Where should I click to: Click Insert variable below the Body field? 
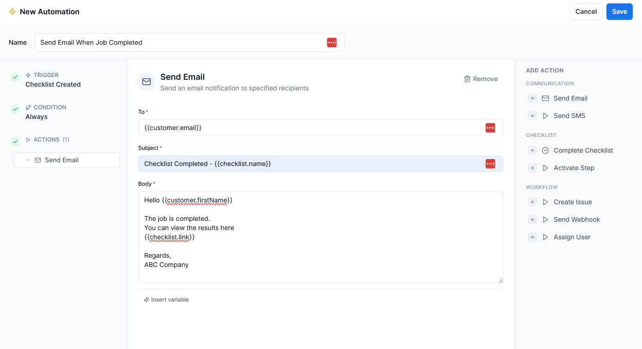[166, 299]
